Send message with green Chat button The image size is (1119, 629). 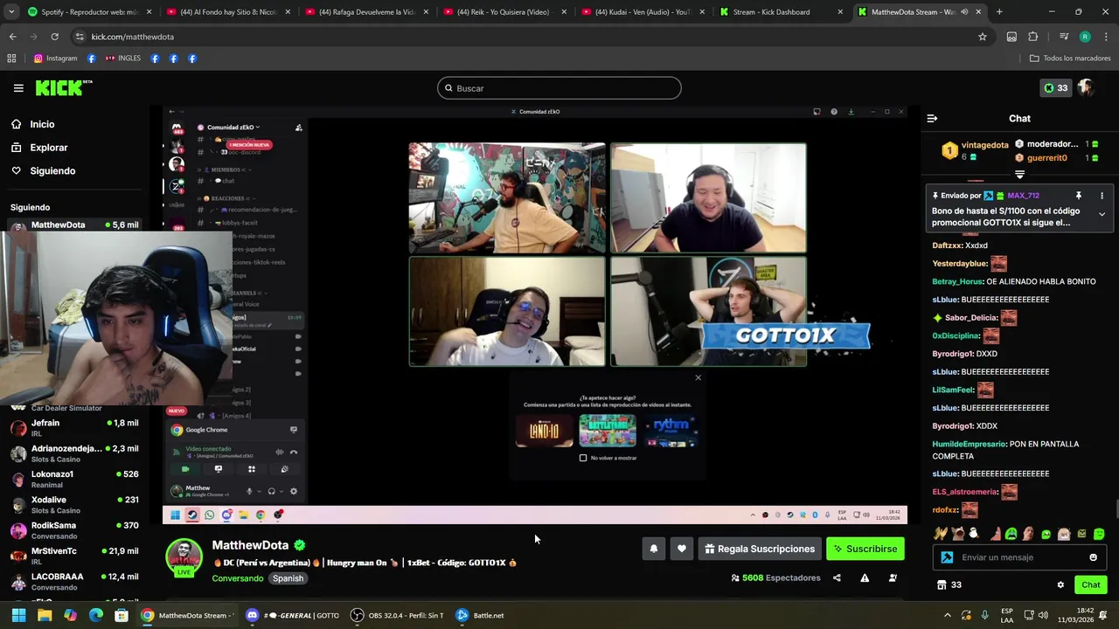pos(1091,585)
